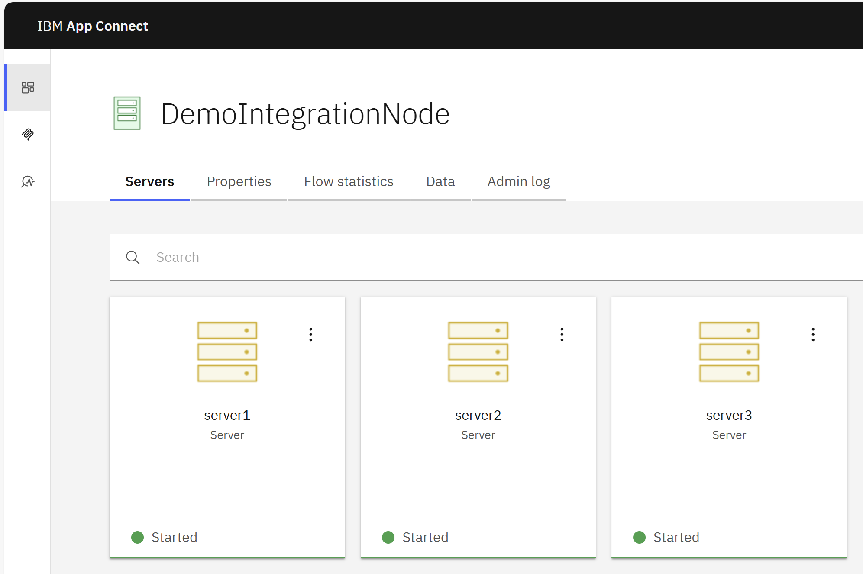Click the DemoIntegrationNode green server icon
863x574 pixels.
pyautogui.click(x=127, y=113)
